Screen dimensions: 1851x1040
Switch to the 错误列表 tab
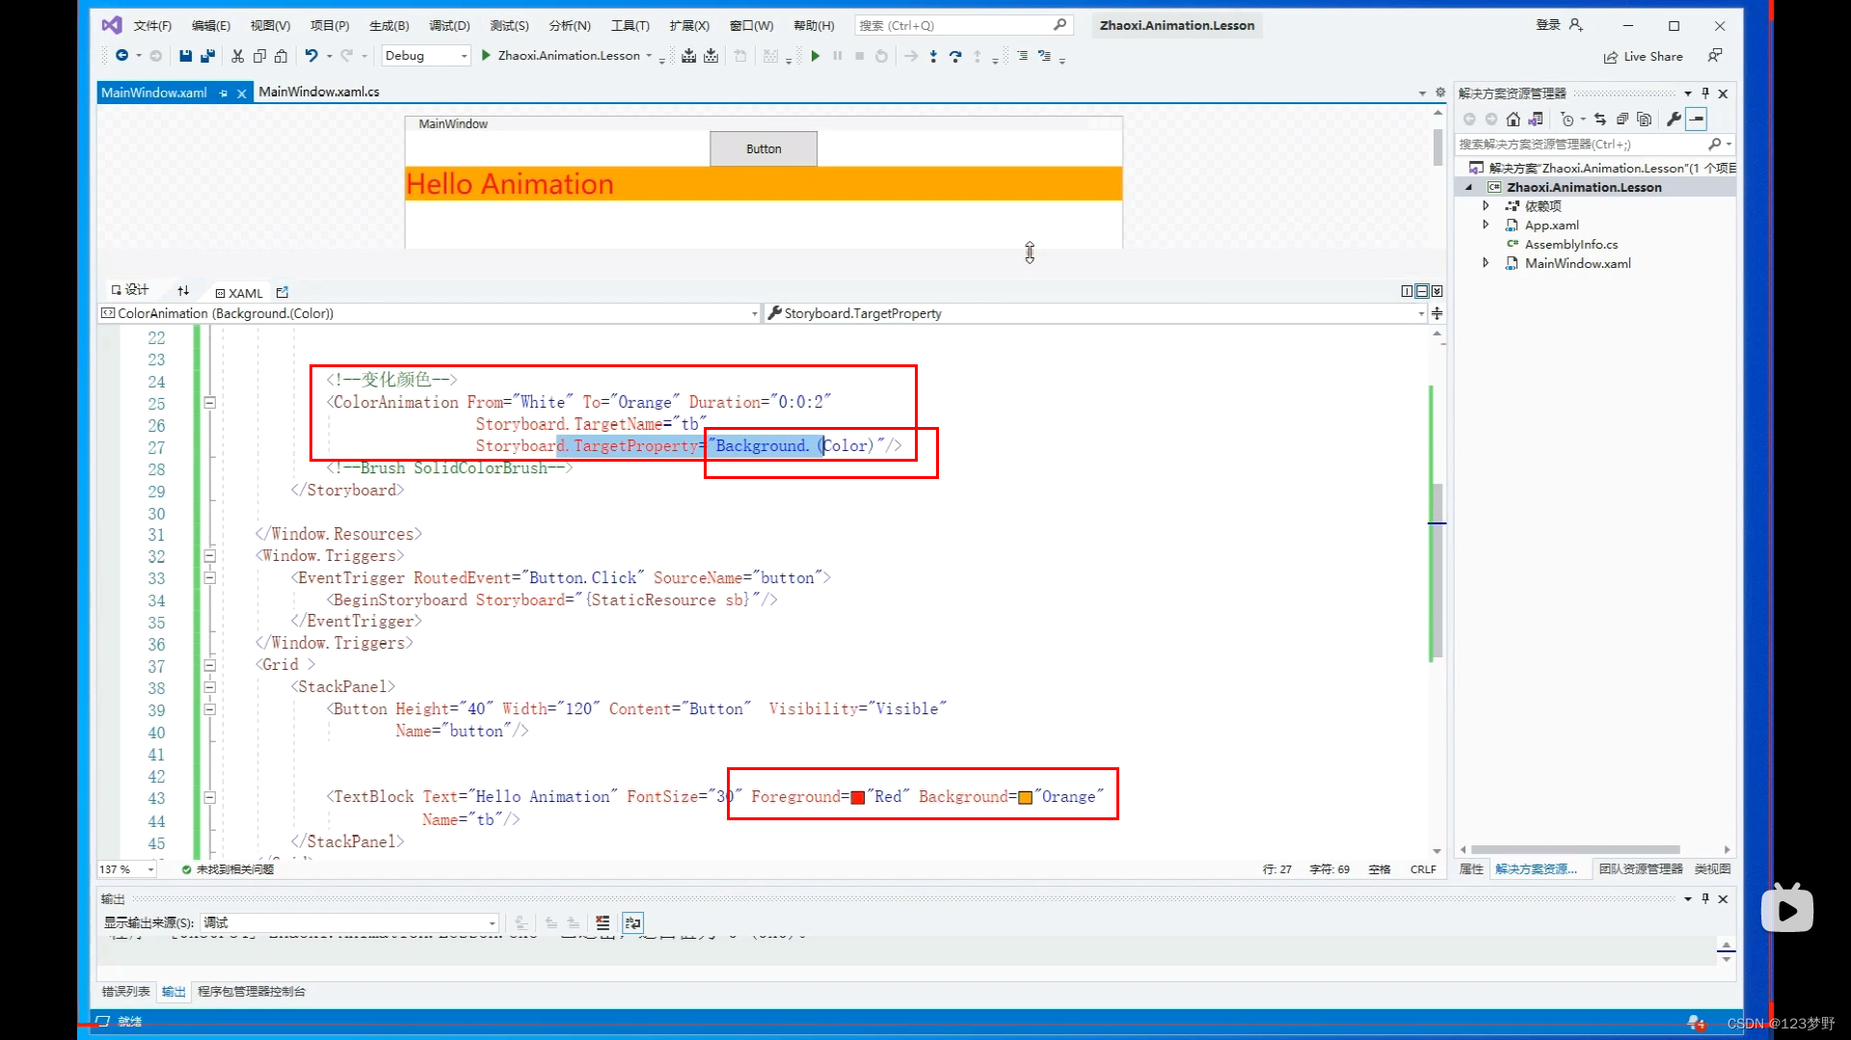coord(126,991)
